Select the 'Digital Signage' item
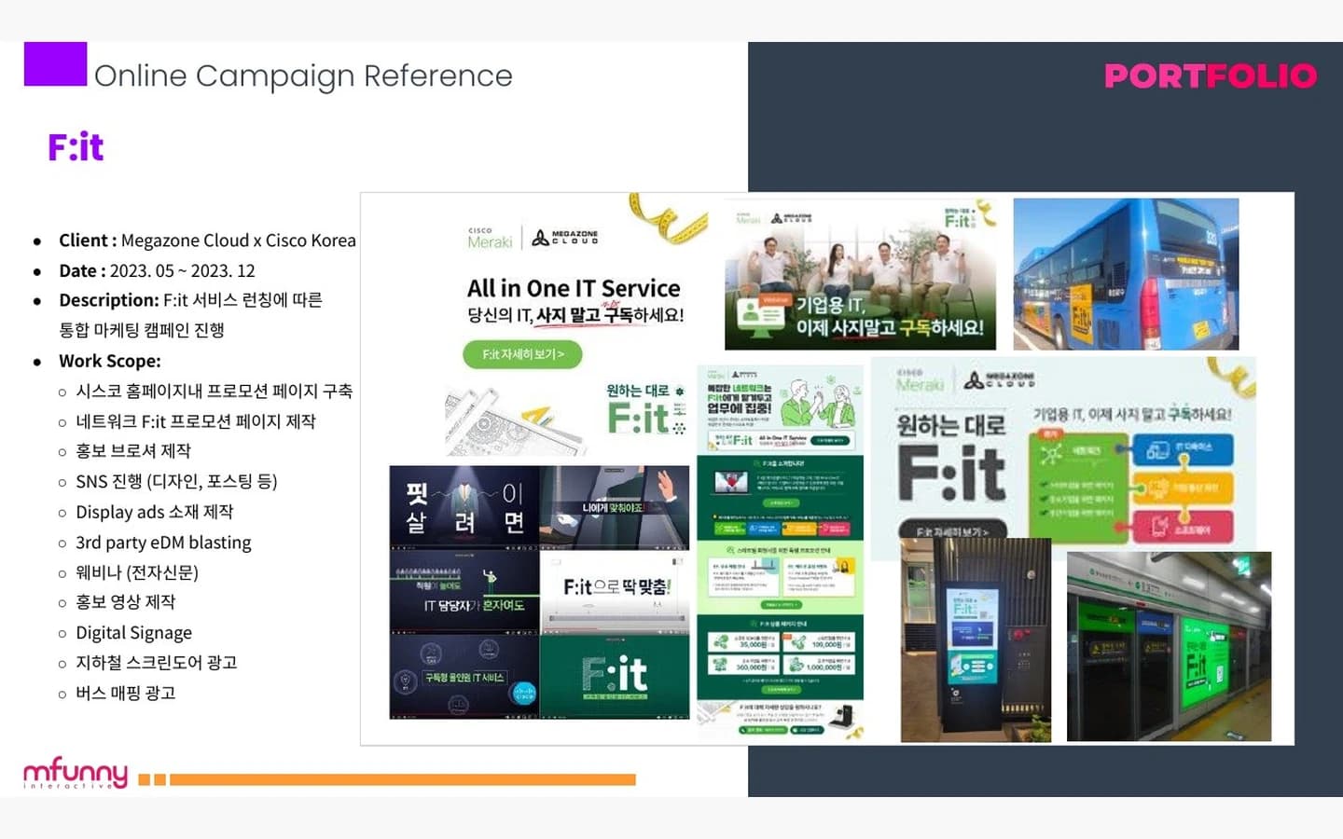 point(133,633)
